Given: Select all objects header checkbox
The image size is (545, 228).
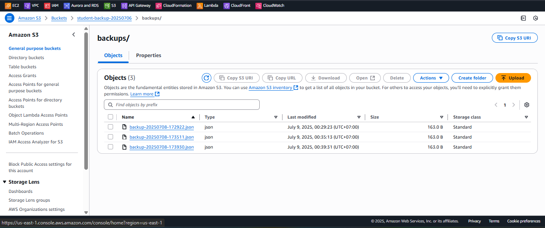Looking at the screenshot, I should [x=111, y=117].
